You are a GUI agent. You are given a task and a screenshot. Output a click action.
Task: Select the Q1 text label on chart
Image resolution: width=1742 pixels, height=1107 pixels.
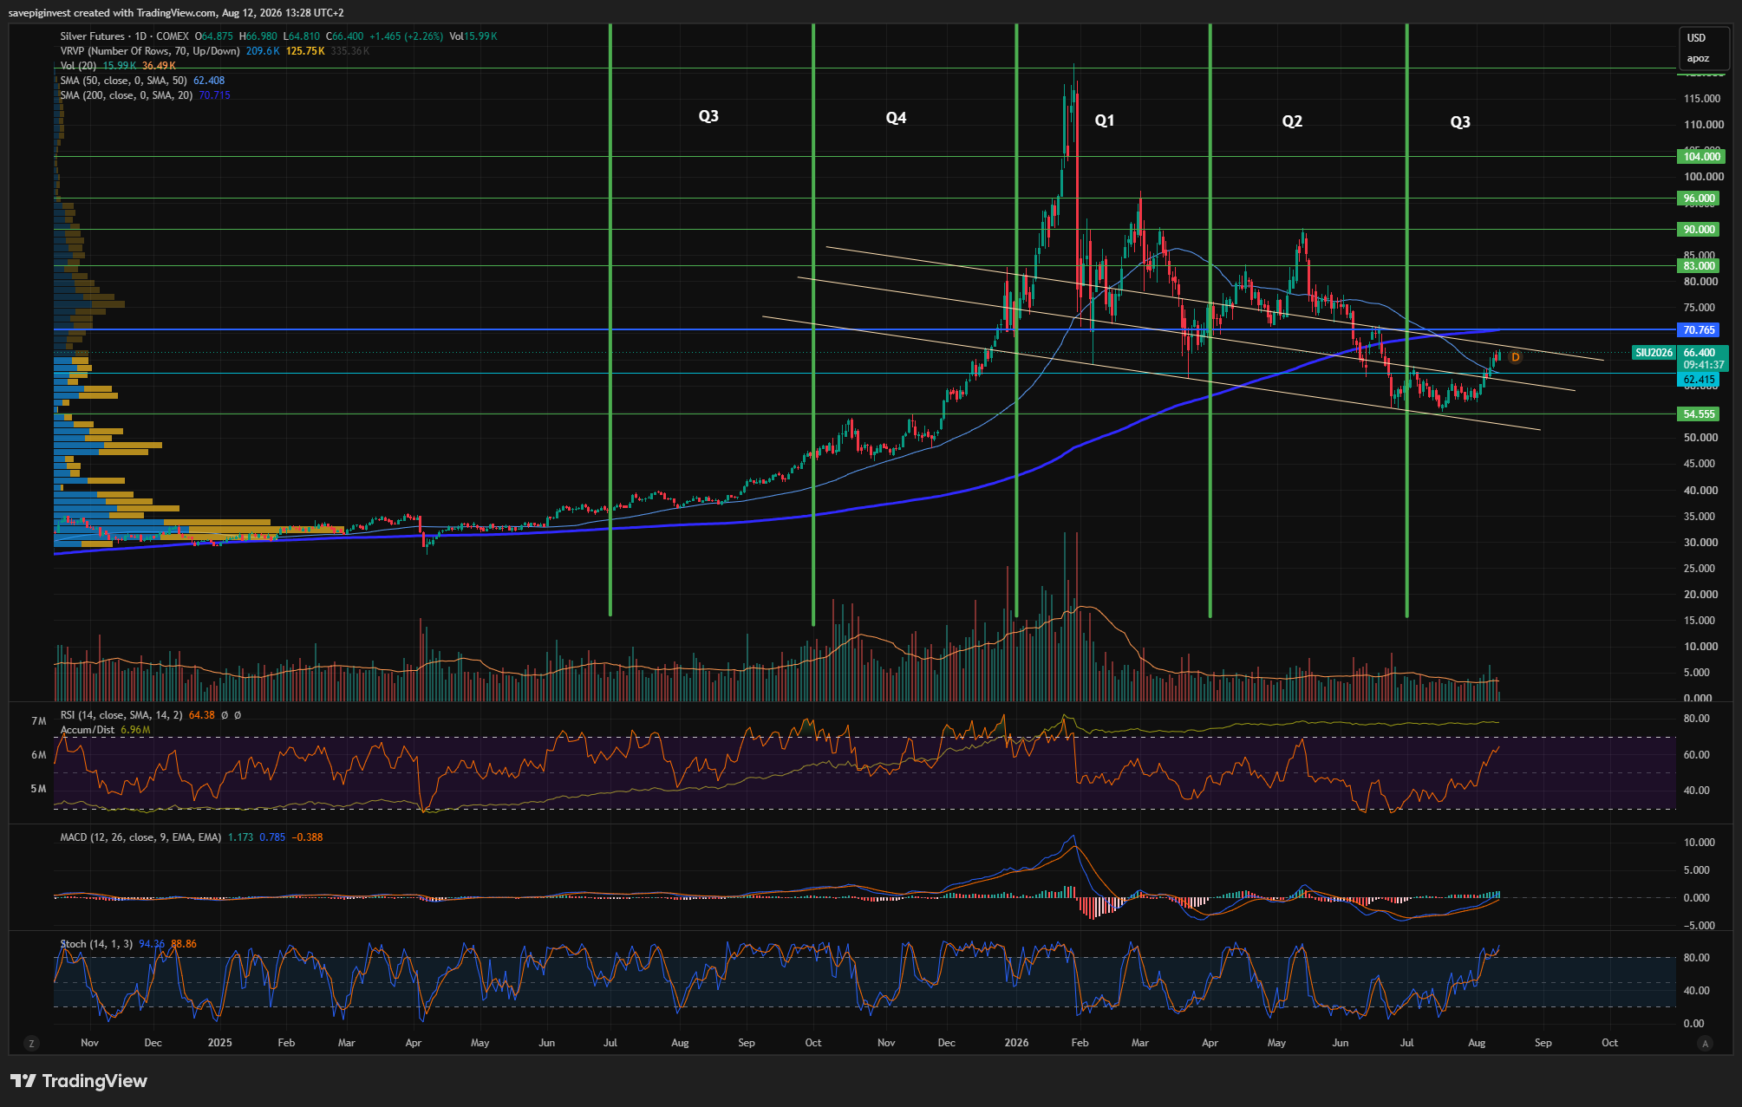point(1105,120)
